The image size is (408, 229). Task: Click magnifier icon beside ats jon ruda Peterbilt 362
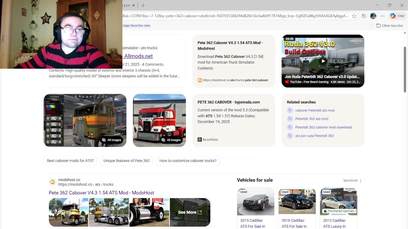click(x=290, y=135)
